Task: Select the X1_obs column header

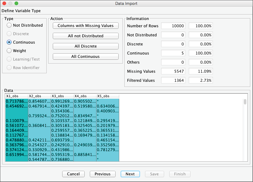Action: point(17,96)
